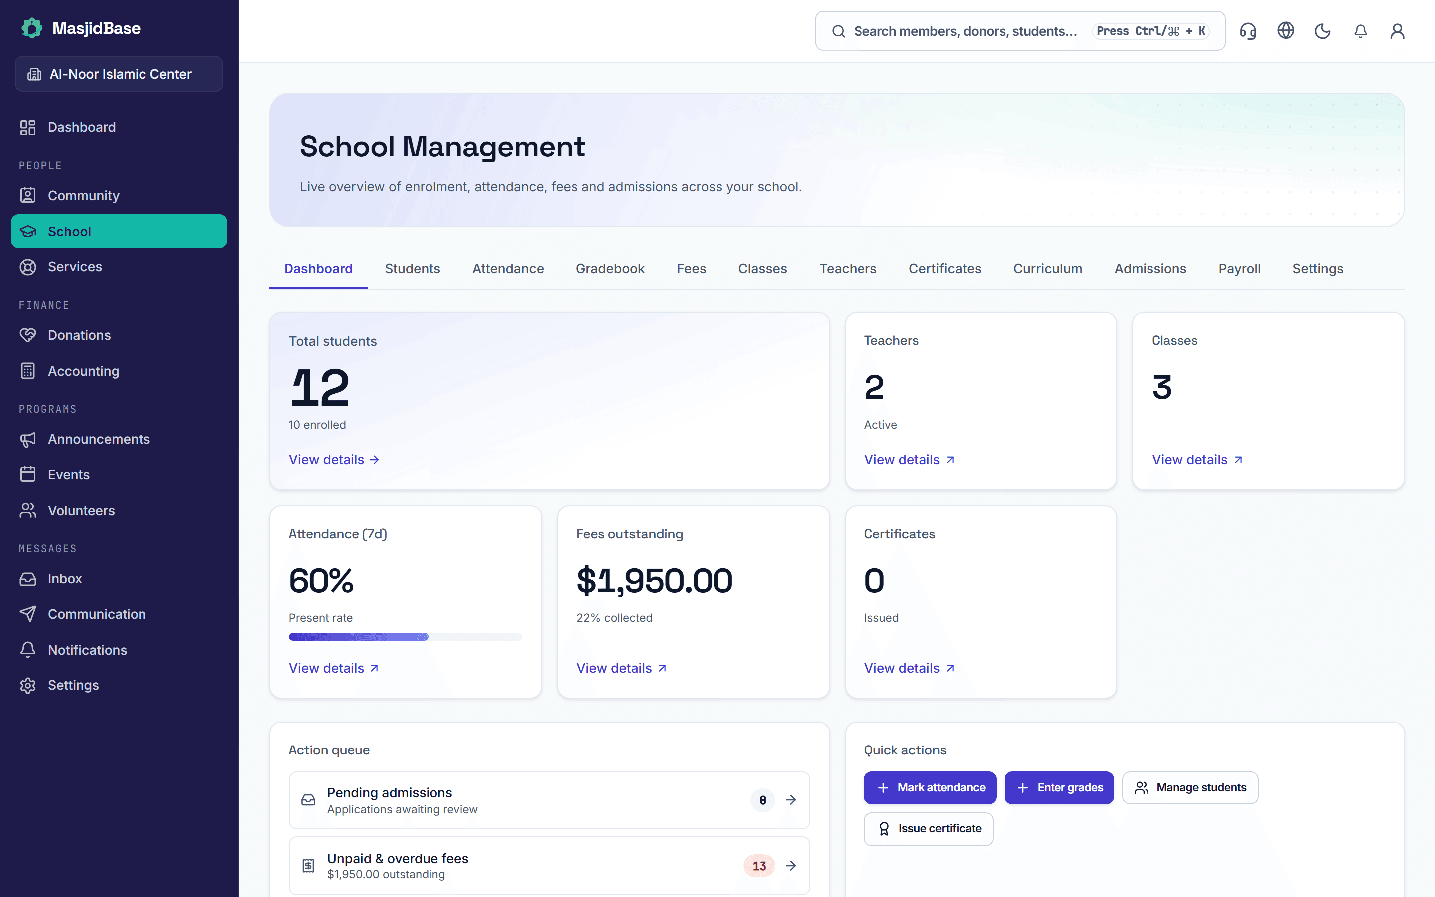
Task: Click the Donations heart icon
Action: (x=28, y=335)
